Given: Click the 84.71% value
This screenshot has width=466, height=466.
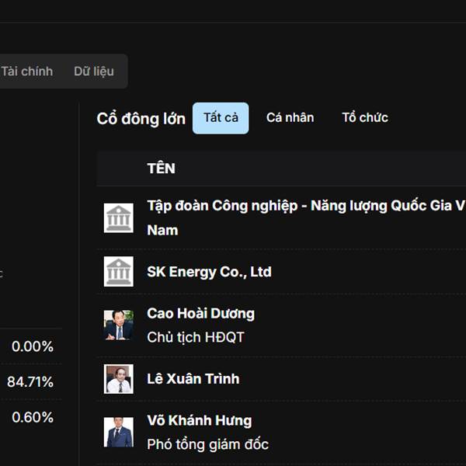Looking at the screenshot, I should pyautogui.click(x=30, y=382).
